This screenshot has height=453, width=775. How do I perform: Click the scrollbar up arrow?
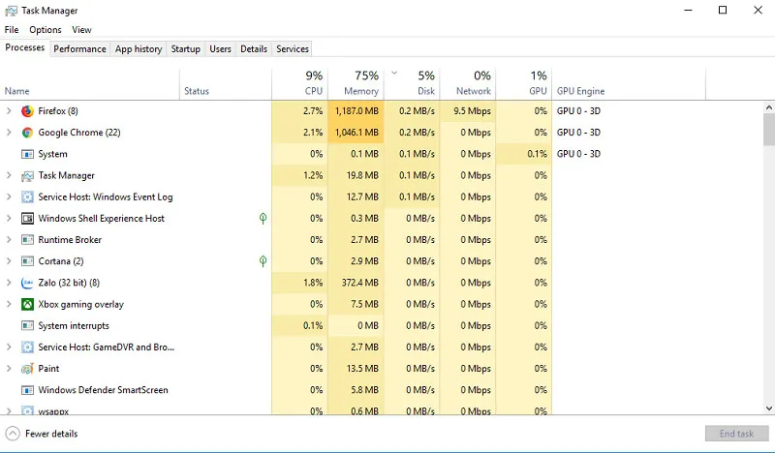tap(768, 107)
